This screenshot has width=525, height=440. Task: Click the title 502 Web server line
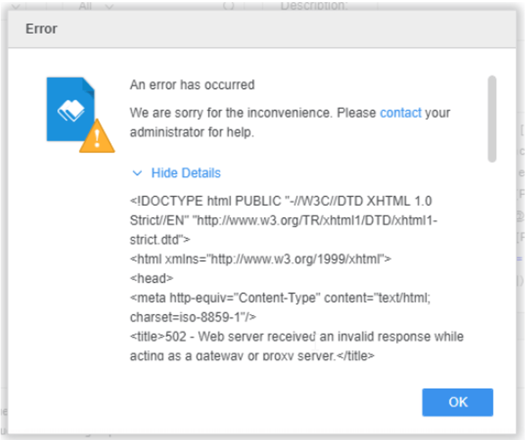(296, 337)
